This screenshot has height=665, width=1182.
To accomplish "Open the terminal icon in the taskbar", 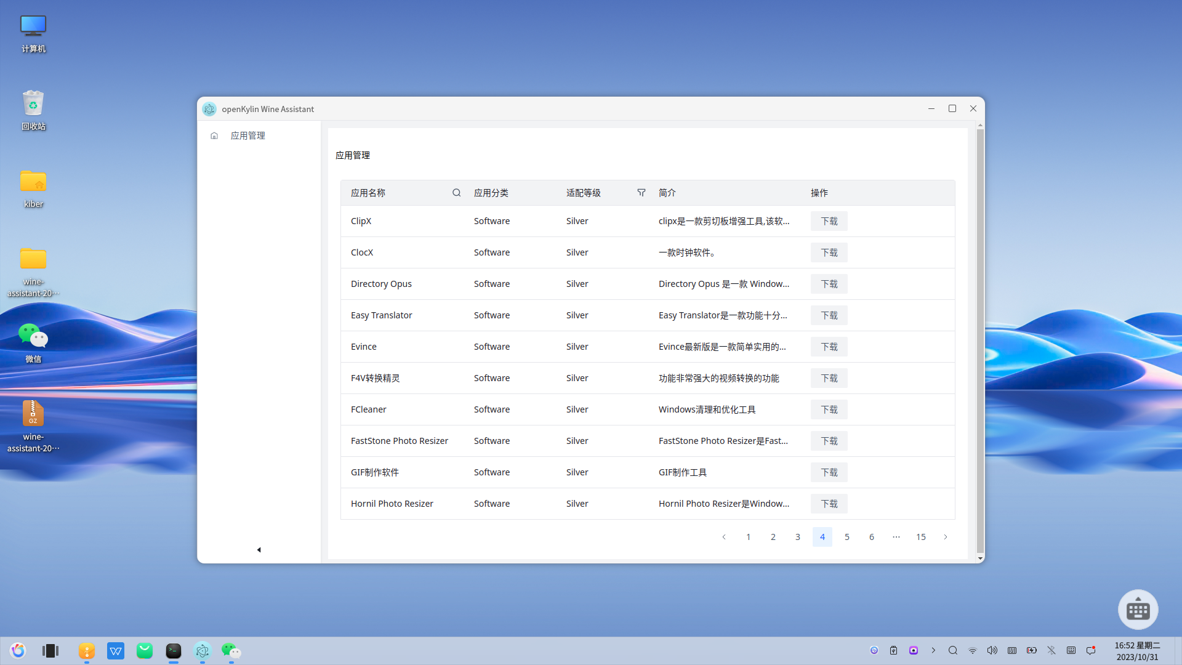I will tap(174, 651).
